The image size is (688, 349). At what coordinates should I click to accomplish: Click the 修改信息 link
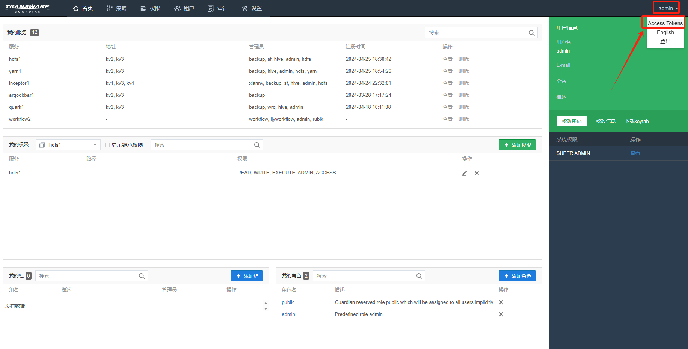[x=606, y=121]
